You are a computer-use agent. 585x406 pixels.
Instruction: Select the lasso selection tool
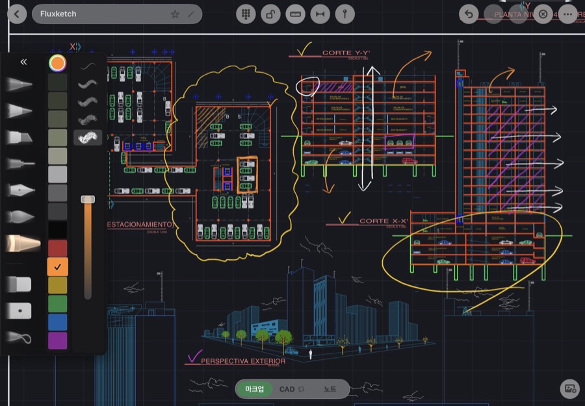(x=19, y=338)
